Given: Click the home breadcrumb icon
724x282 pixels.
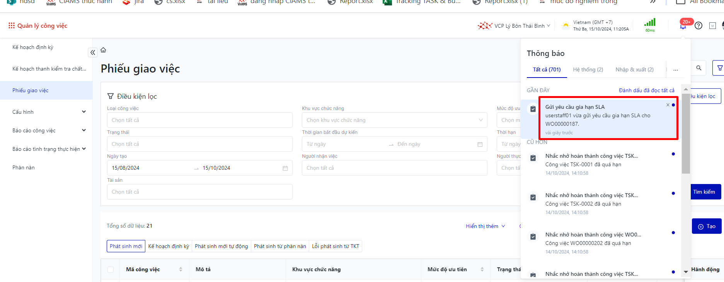Looking at the screenshot, I should click(103, 50).
